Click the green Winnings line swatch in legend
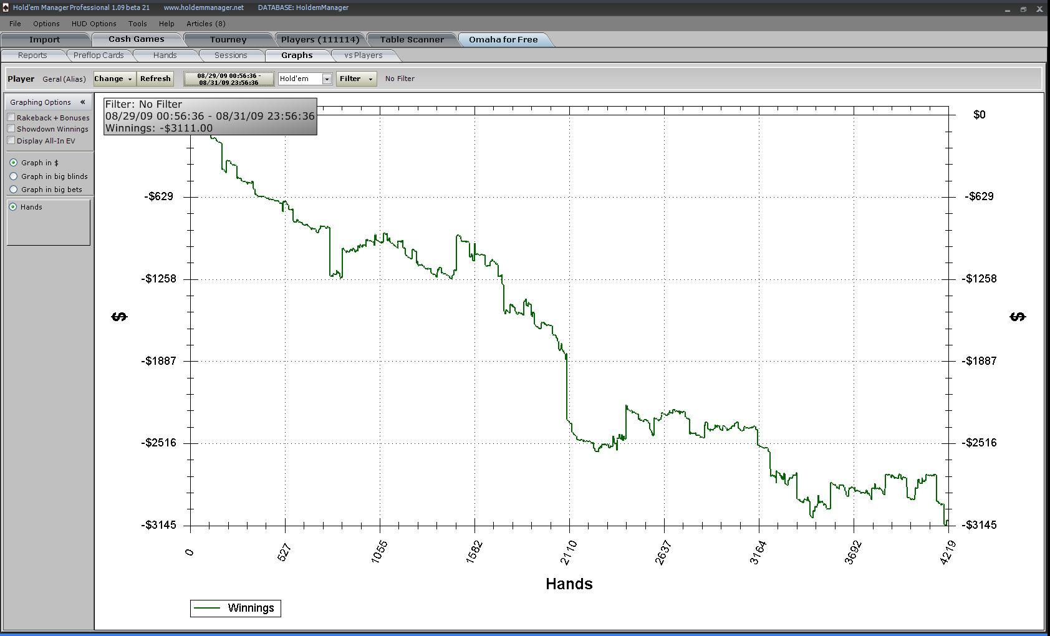 click(207, 608)
